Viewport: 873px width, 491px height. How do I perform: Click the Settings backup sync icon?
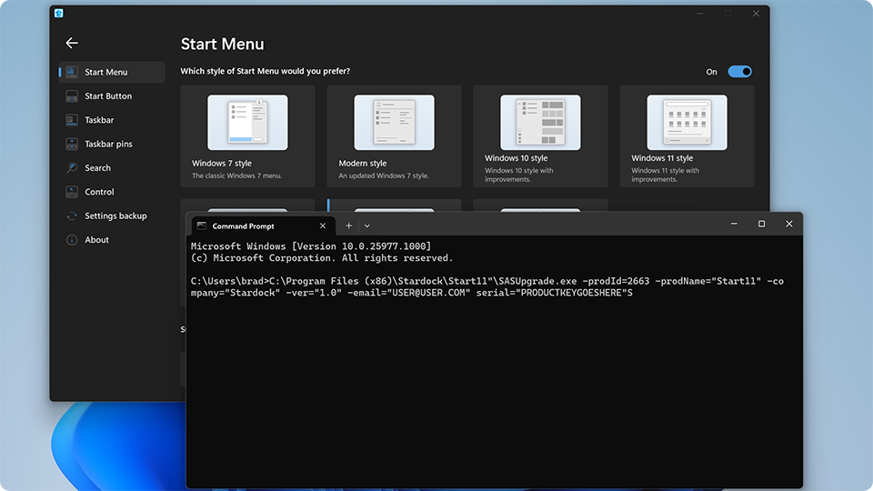[72, 215]
